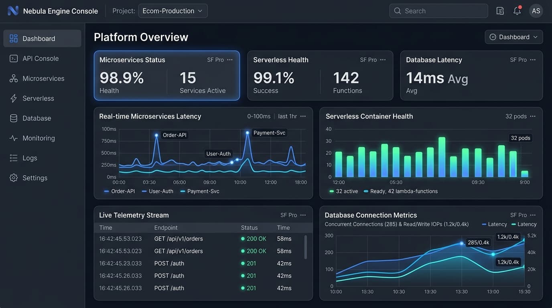552x308 pixels.
Task: Toggle the blue Latency legend entry
Action: click(x=495, y=224)
